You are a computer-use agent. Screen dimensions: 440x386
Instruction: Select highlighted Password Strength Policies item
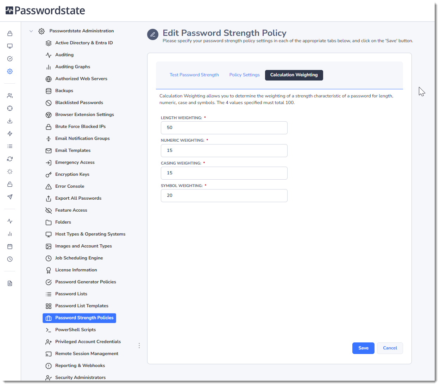coord(79,318)
